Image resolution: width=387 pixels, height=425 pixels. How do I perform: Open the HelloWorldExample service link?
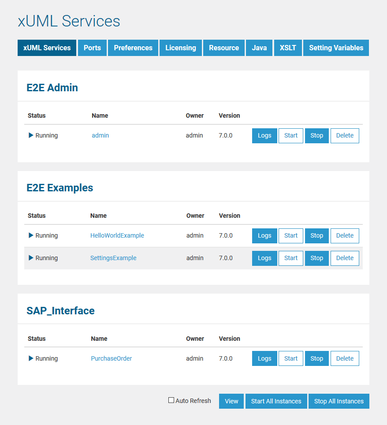117,235
